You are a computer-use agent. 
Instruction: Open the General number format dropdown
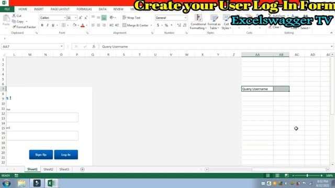[x=185, y=18]
